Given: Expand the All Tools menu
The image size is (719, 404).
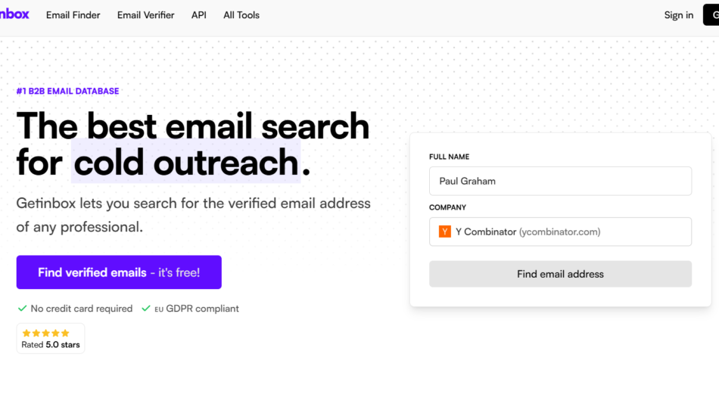Looking at the screenshot, I should tap(241, 15).
